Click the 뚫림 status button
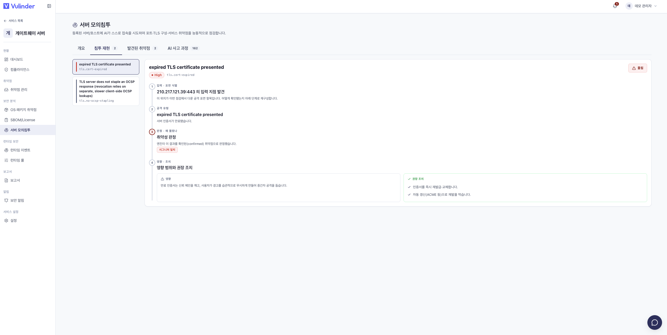Screen dimensions: 667x335 637,68
